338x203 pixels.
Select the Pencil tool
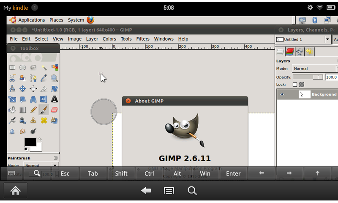pos(33,110)
